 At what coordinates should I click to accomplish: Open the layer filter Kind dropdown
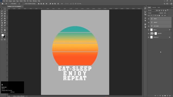pyautogui.click(x=152, y=11)
